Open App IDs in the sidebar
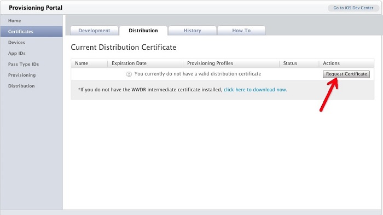This screenshot has height=215, width=383. coord(17,53)
